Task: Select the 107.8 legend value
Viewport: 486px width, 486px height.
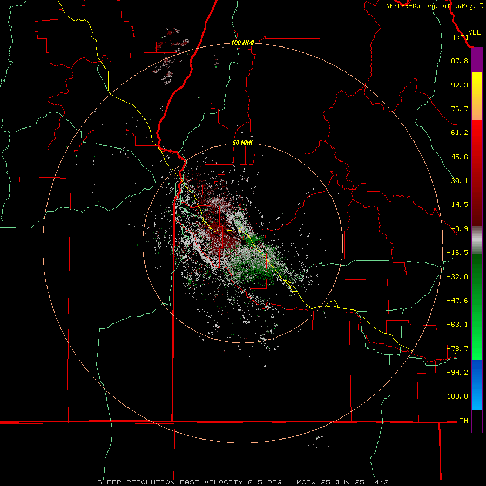Action: pos(457,60)
